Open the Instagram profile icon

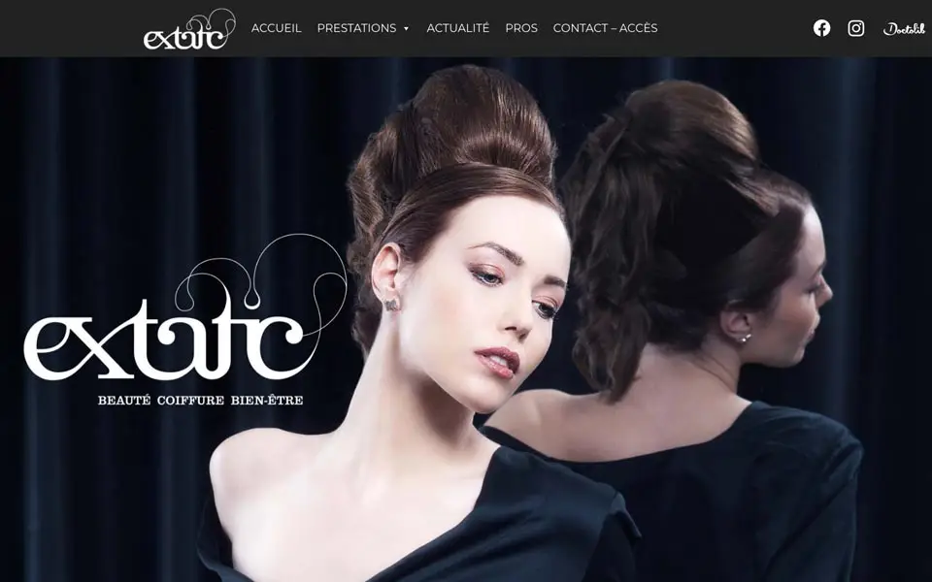click(855, 28)
